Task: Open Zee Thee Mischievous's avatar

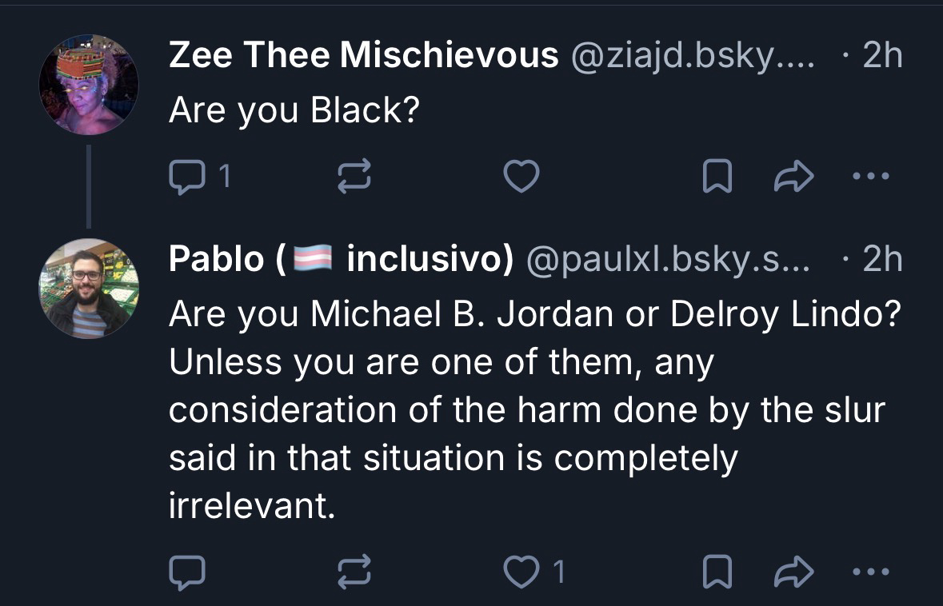Action: pos(89,85)
